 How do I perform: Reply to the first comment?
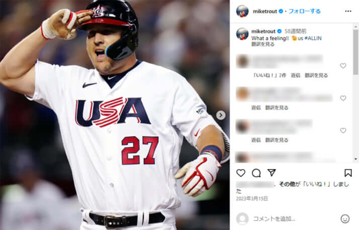(x=295, y=75)
